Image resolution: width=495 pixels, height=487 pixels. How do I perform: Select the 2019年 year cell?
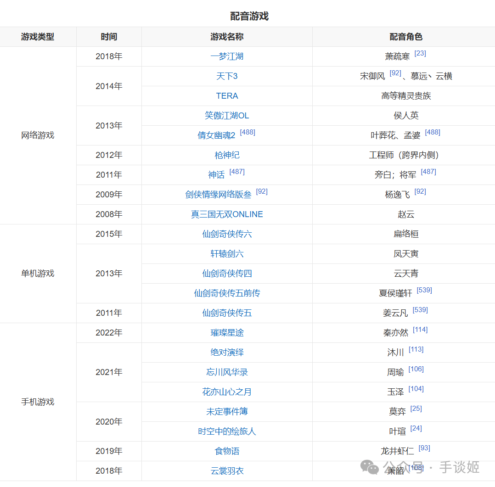(109, 451)
